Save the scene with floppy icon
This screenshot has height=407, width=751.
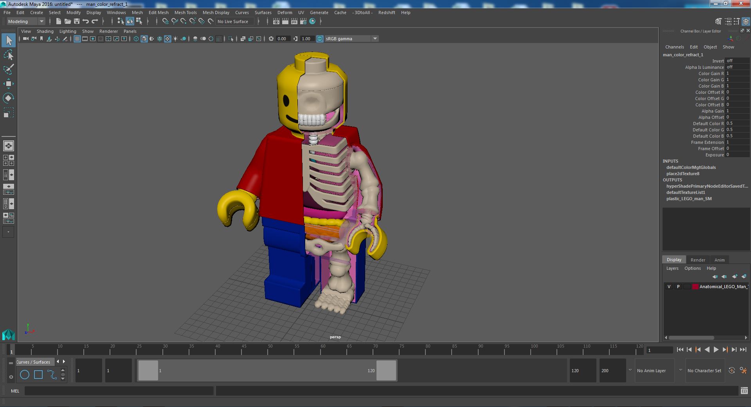(x=77, y=22)
